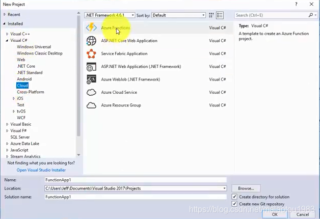Screen dimensions: 320x219
Task: Click the Azure Cloud Service cloud icon
Action: coord(91,92)
